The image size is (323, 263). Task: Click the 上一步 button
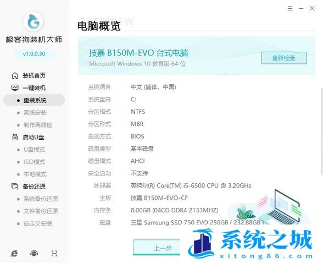pyautogui.click(x=157, y=248)
